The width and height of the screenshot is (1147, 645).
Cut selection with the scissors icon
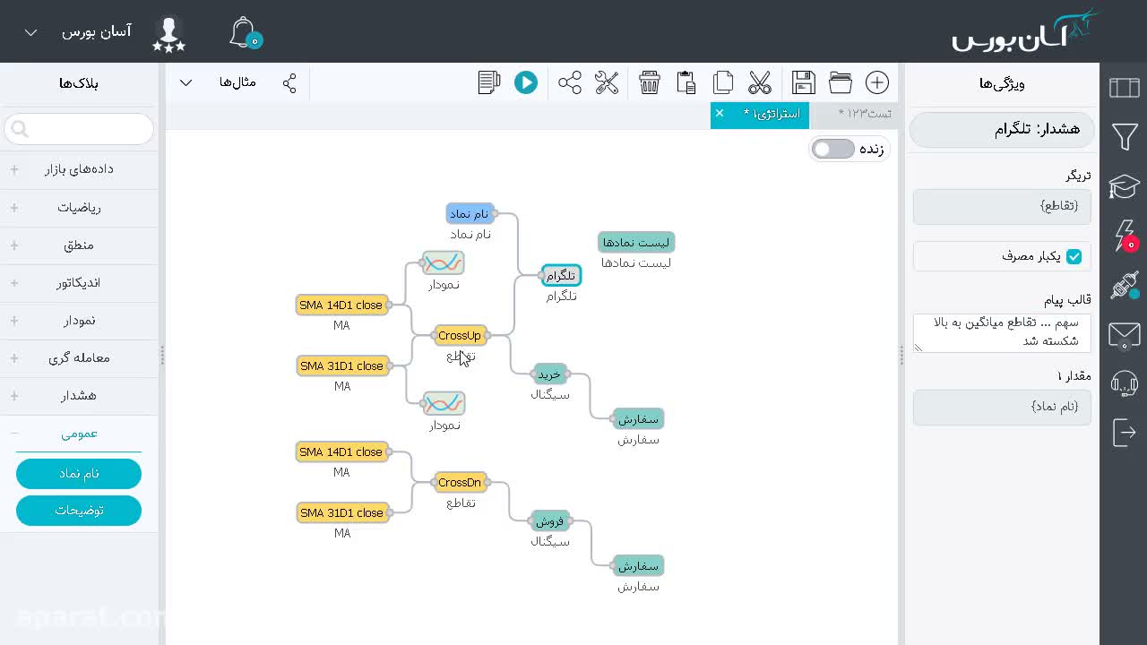pos(760,82)
